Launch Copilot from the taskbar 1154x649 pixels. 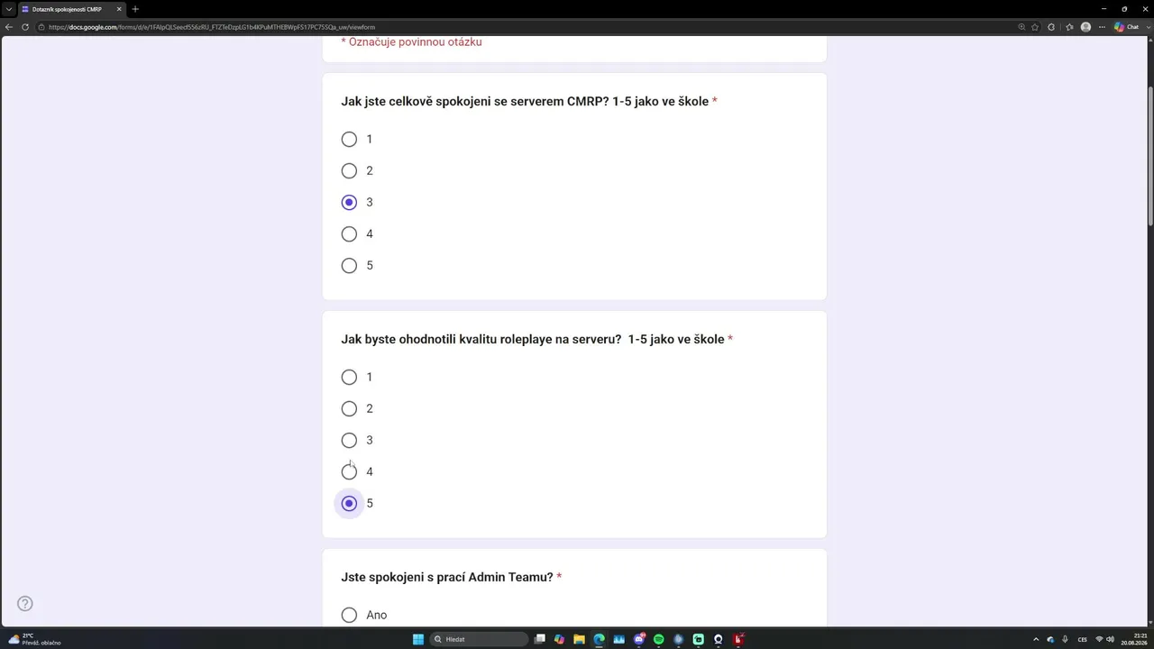(x=560, y=639)
